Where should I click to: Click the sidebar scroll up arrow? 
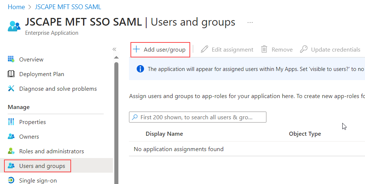click(116, 57)
